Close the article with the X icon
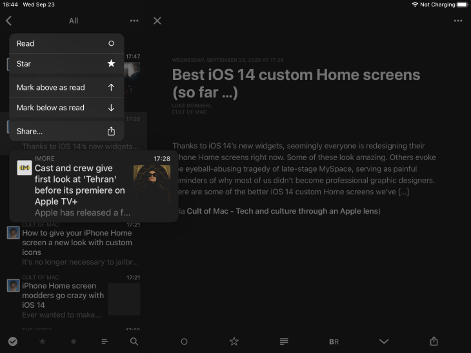Viewport: 471px width, 353px height. 157,21
